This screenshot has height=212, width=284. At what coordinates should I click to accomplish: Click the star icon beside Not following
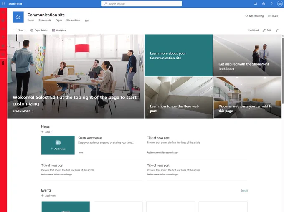point(246,16)
